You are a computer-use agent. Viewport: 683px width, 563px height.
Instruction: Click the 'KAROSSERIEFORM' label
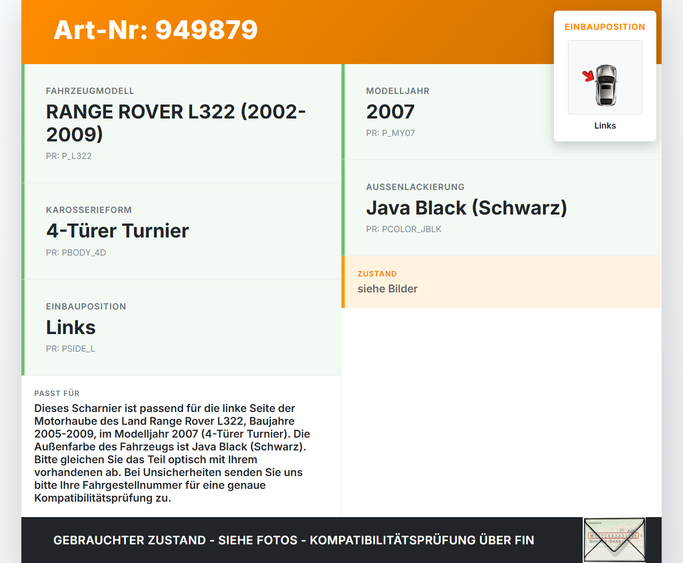(x=89, y=210)
